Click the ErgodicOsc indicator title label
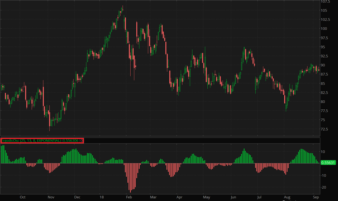The height and width of the screenshot is (201, 338). [42, 141]
